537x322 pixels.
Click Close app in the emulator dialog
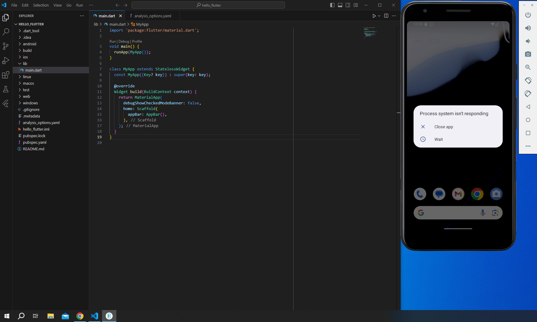pos(458,127)
